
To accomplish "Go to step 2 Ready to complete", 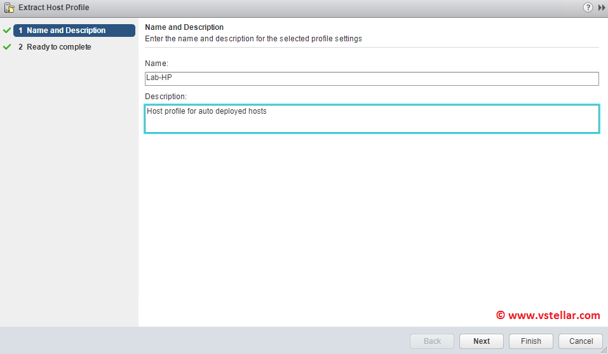I will pos(58,47).
